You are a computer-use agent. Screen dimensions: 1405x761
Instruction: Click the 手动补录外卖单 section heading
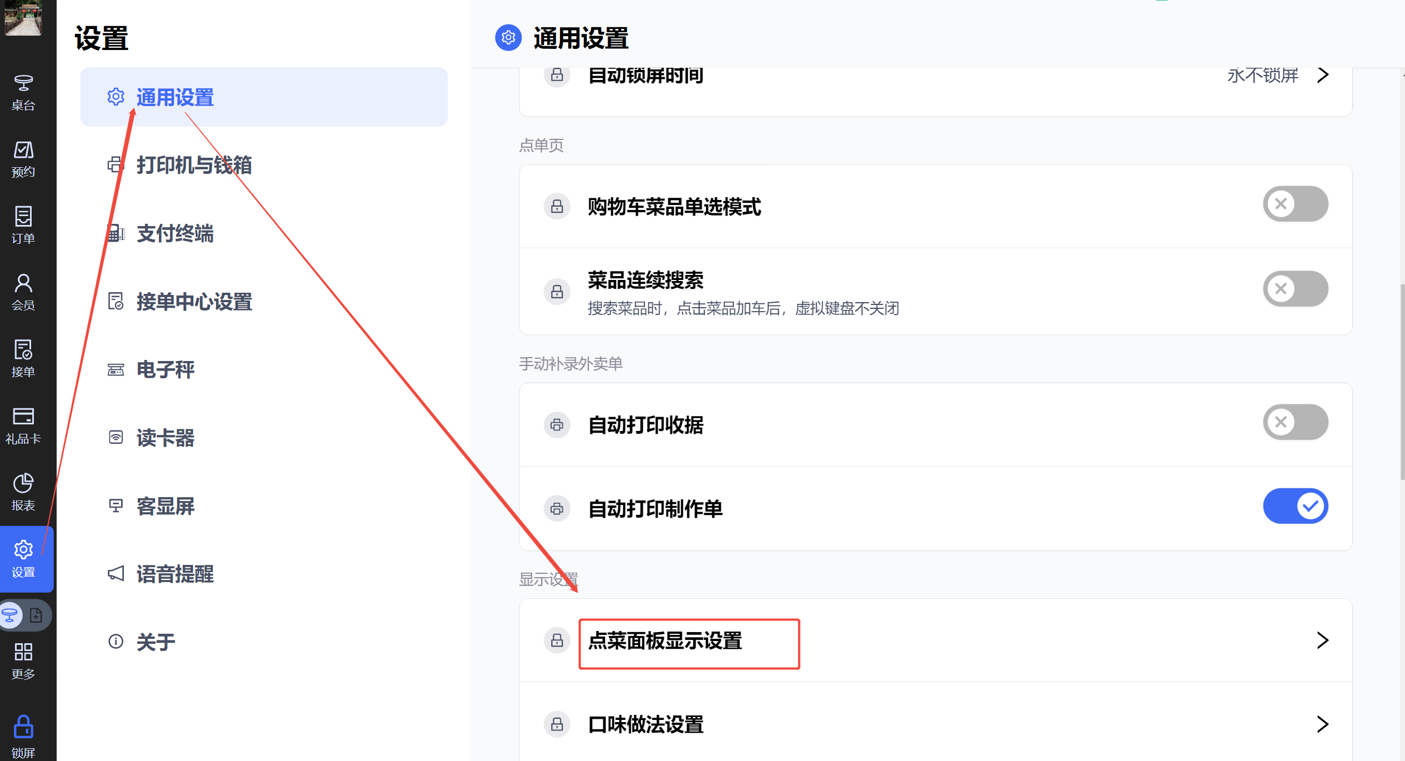tap(571, 364)
